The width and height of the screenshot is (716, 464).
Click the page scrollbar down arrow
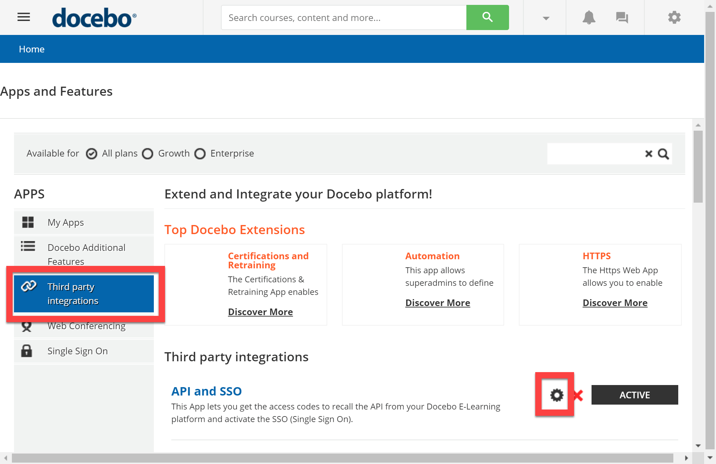tap(710, 458)
